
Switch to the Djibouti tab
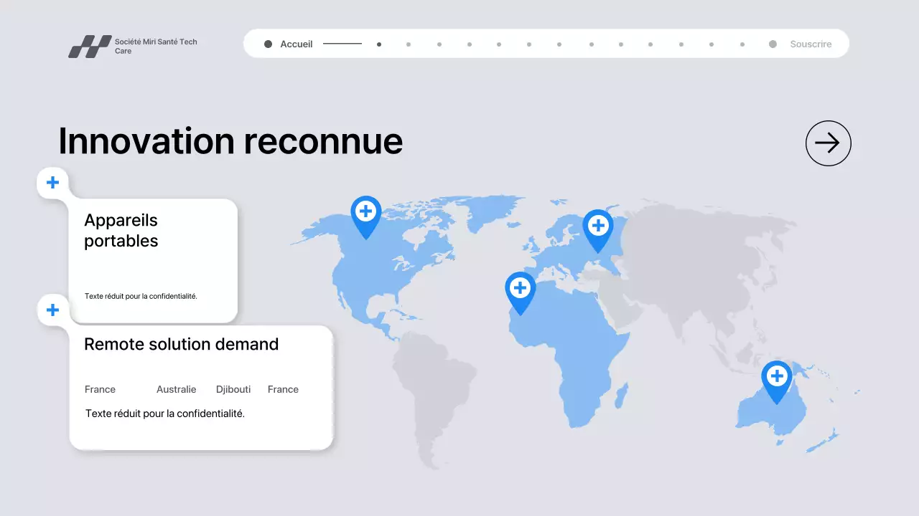coord(233,389)
